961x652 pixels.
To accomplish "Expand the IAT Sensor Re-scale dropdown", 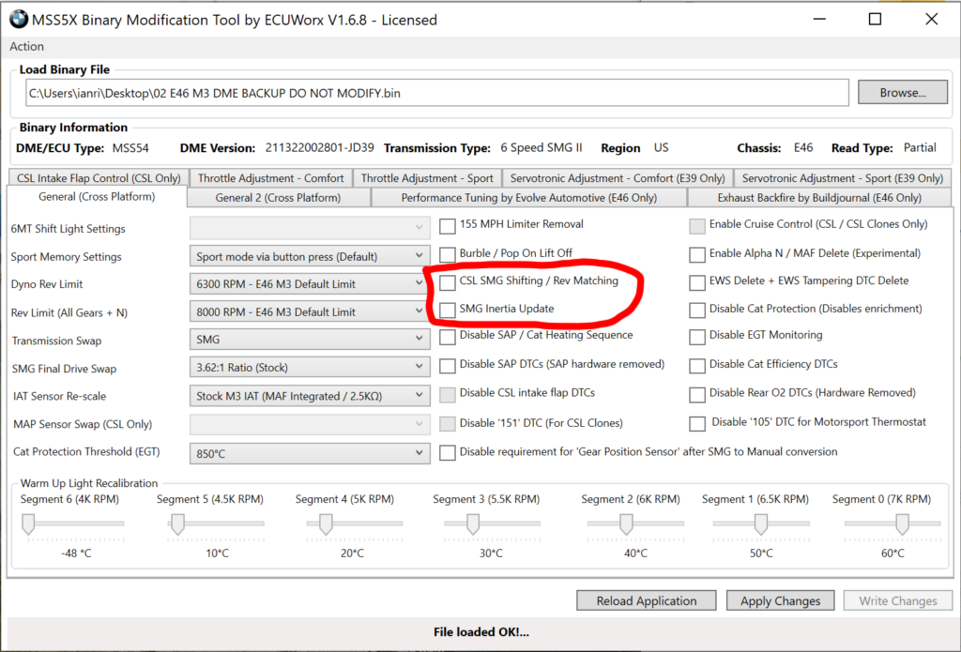I will [310, 396].
